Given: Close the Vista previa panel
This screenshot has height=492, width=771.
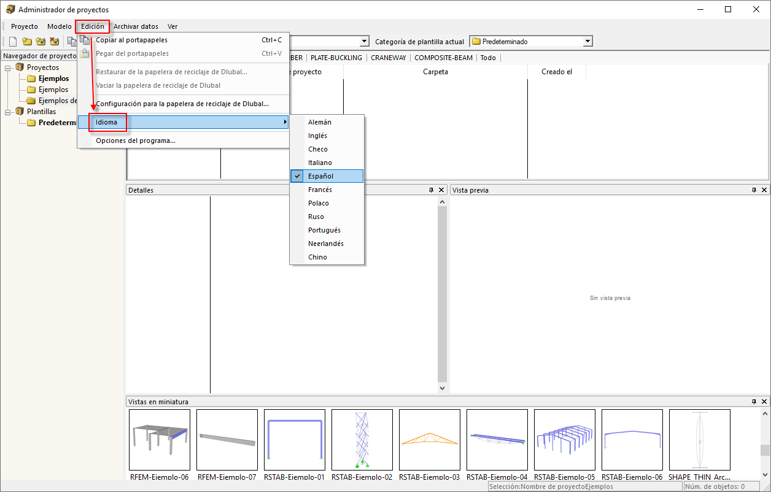Looking at the screenshot, I should click(x=764, y=190).
